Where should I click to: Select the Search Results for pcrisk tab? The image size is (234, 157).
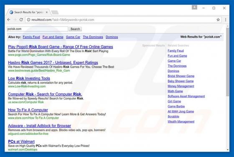(x=28, y=12)
